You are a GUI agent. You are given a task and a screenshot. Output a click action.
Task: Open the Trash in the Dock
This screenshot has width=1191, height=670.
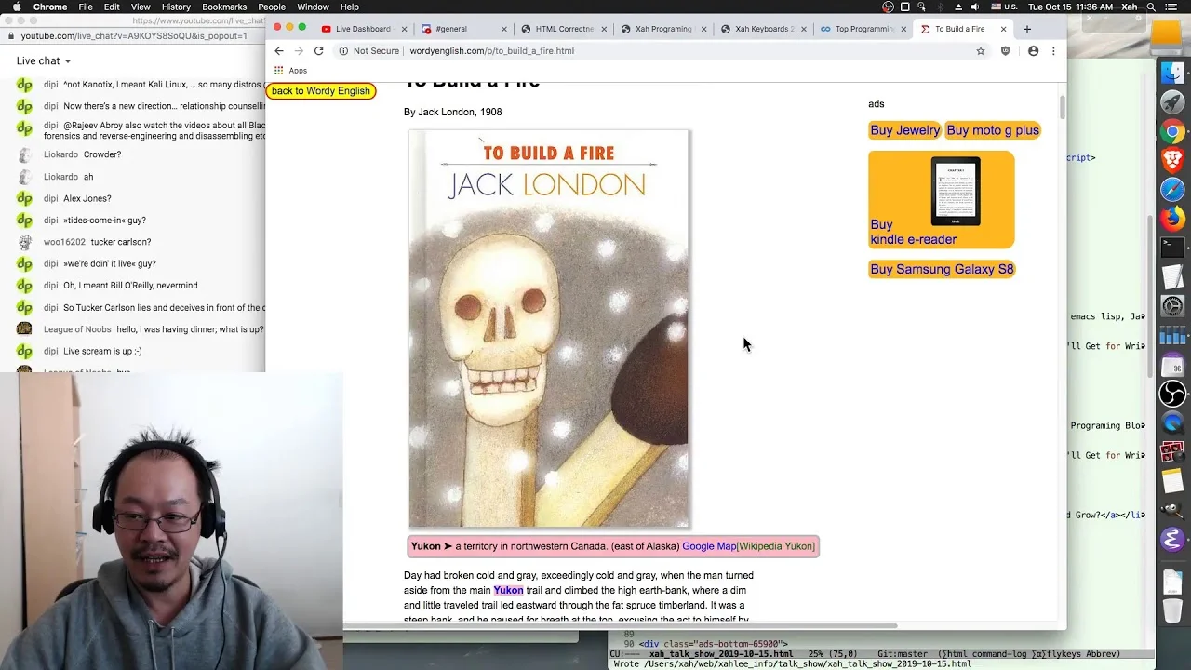[1172, 611]
